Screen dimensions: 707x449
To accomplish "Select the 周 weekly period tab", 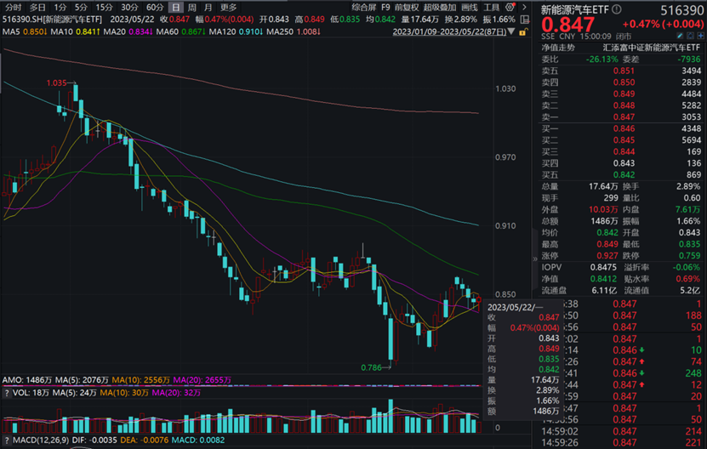I will [191, 7].
